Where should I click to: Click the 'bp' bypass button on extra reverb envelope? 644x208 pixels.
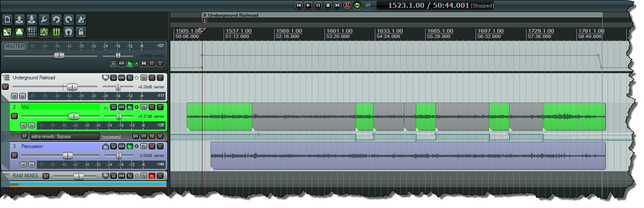click(x=152, y=136)
